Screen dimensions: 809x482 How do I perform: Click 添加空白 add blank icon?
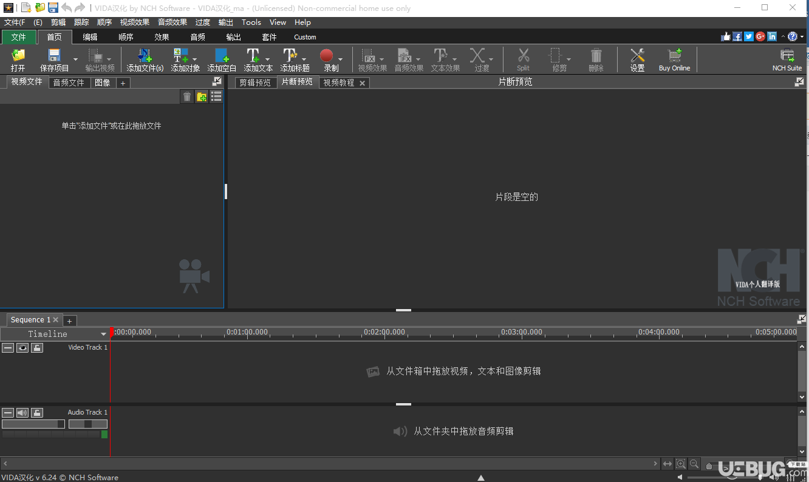pos(222,56)
